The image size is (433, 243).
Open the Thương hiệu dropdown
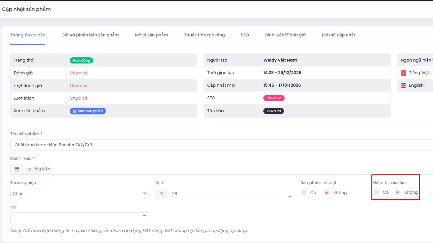[79, 194]
